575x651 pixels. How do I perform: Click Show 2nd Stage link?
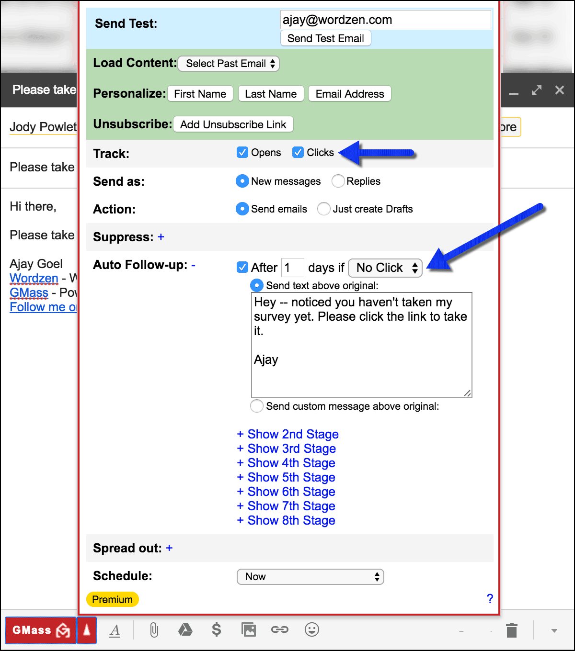[288, 434]
